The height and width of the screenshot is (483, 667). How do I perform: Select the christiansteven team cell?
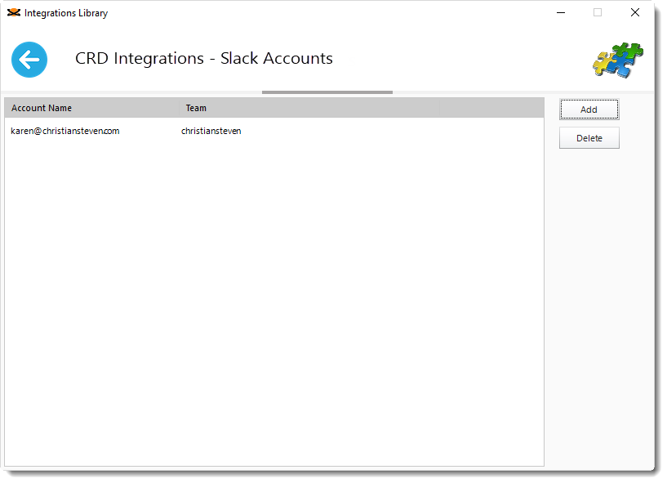pyautogui.click(x=211, y=131)
